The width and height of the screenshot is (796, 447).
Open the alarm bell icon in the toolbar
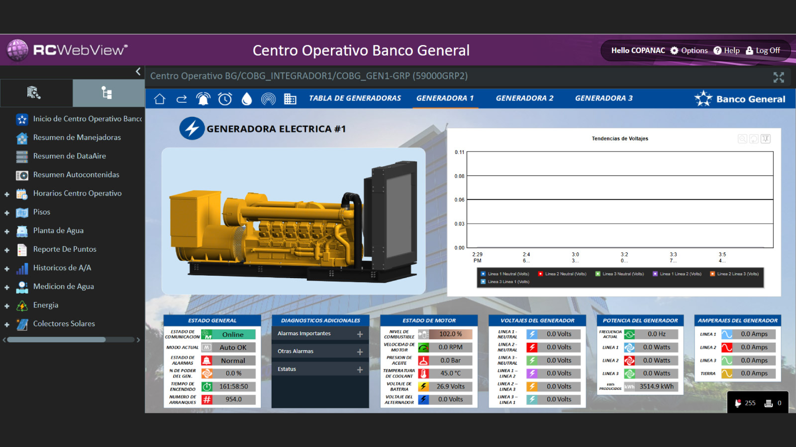click(203, 99)
